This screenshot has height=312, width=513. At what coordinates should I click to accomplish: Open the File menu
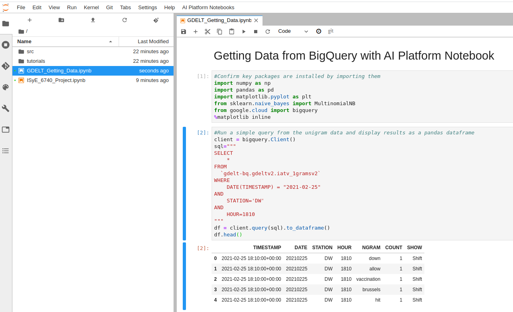pos(21,7)
